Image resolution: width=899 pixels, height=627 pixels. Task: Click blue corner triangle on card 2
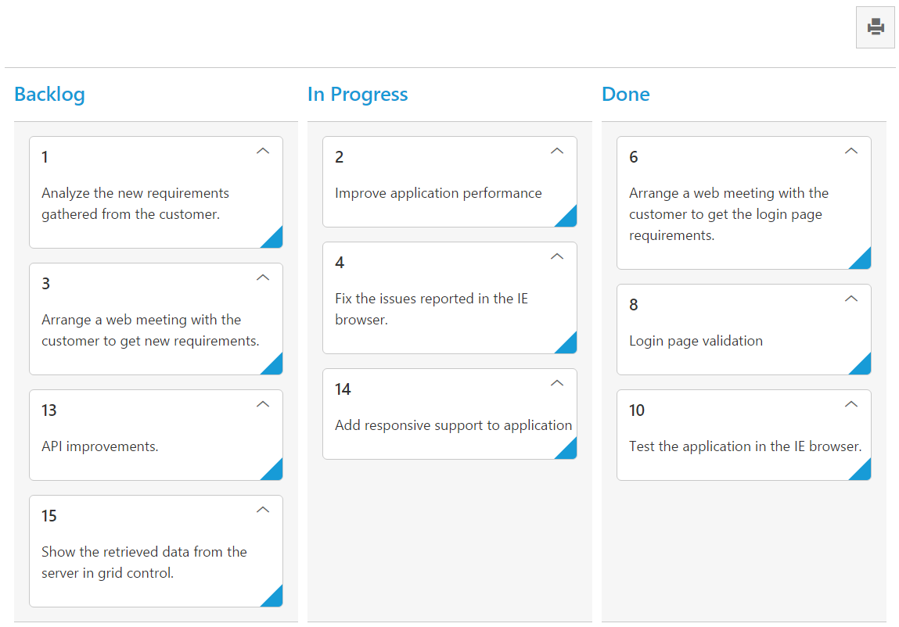(x=569, y=219)
